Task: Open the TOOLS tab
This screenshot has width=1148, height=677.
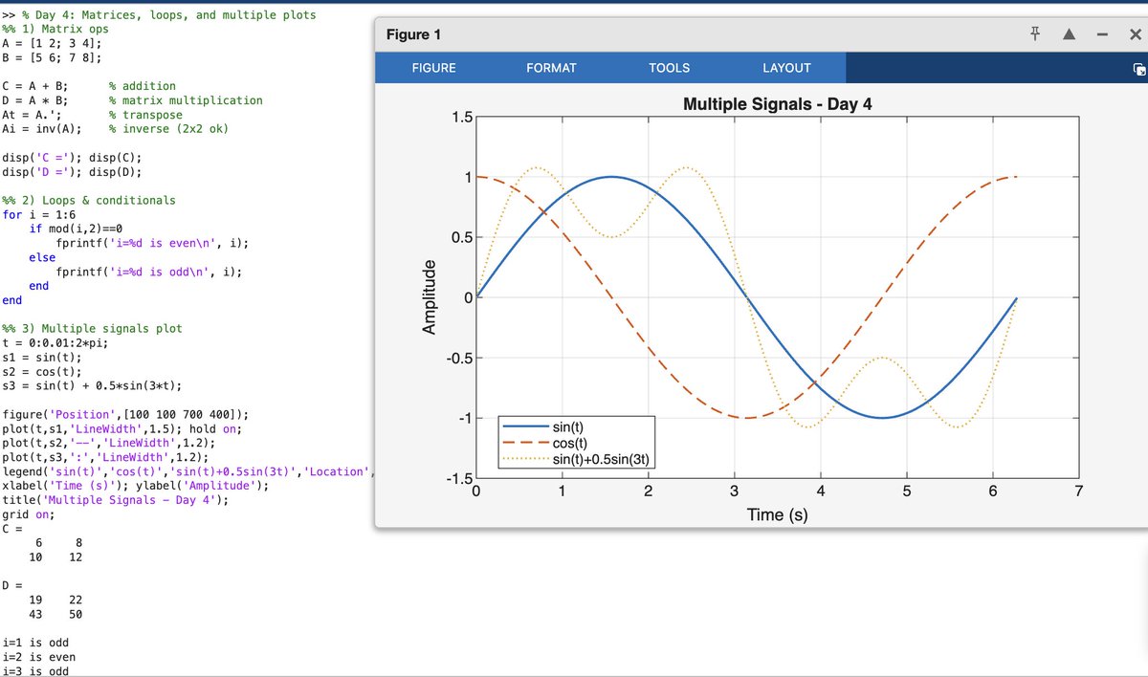Action: (x=669, y=68)
